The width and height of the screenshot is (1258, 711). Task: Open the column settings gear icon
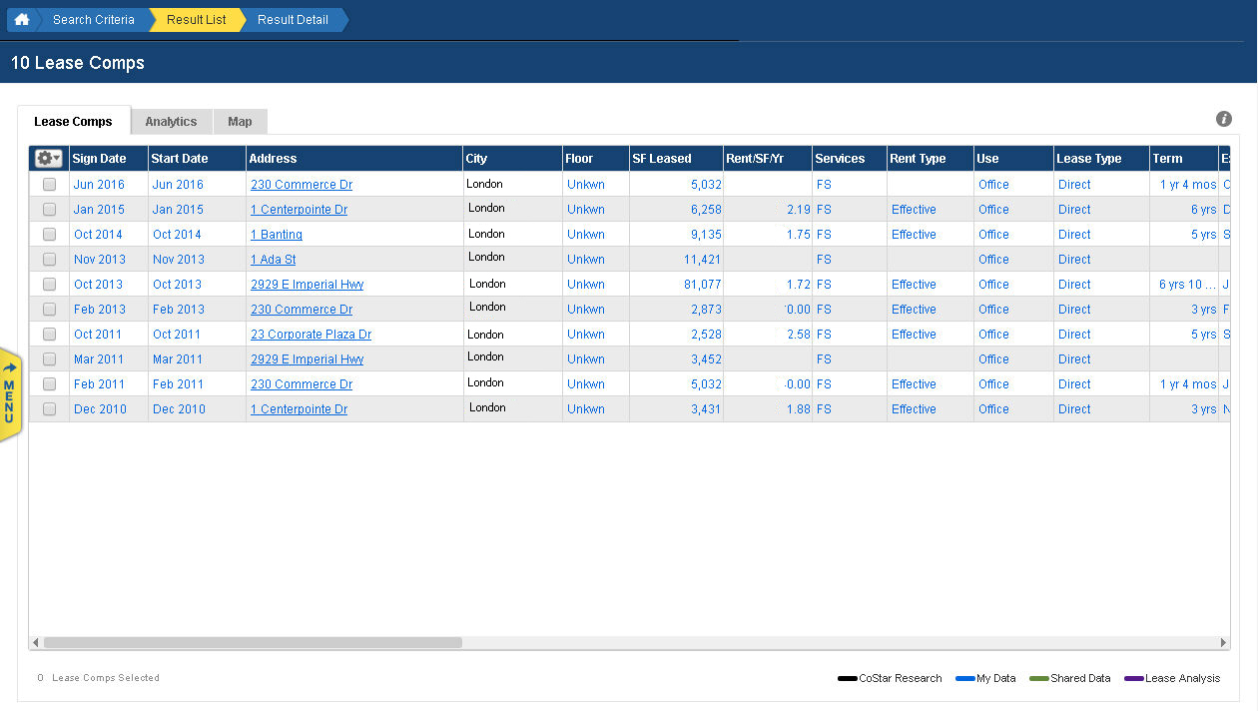44,158
